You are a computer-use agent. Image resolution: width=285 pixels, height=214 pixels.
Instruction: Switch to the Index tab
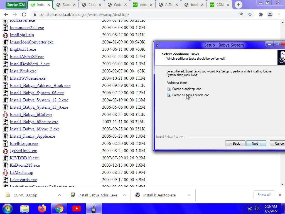point(40,5)
